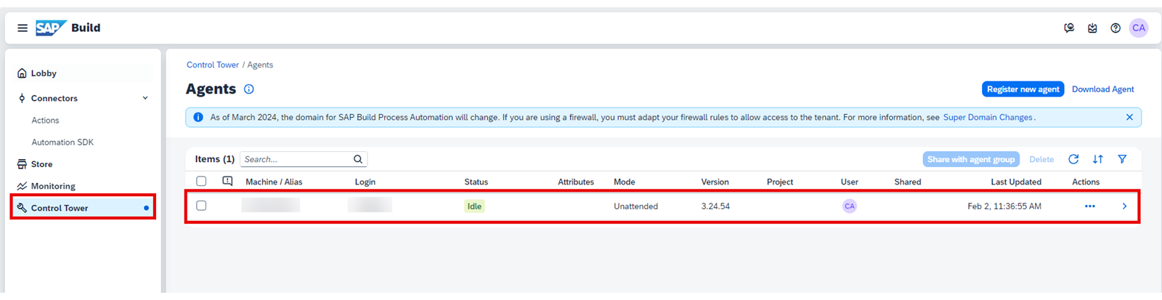Image resolution: width=1162 pixels, height=300 pixels.
Task: Open the help question mark icon
Action: point(1116,28)
